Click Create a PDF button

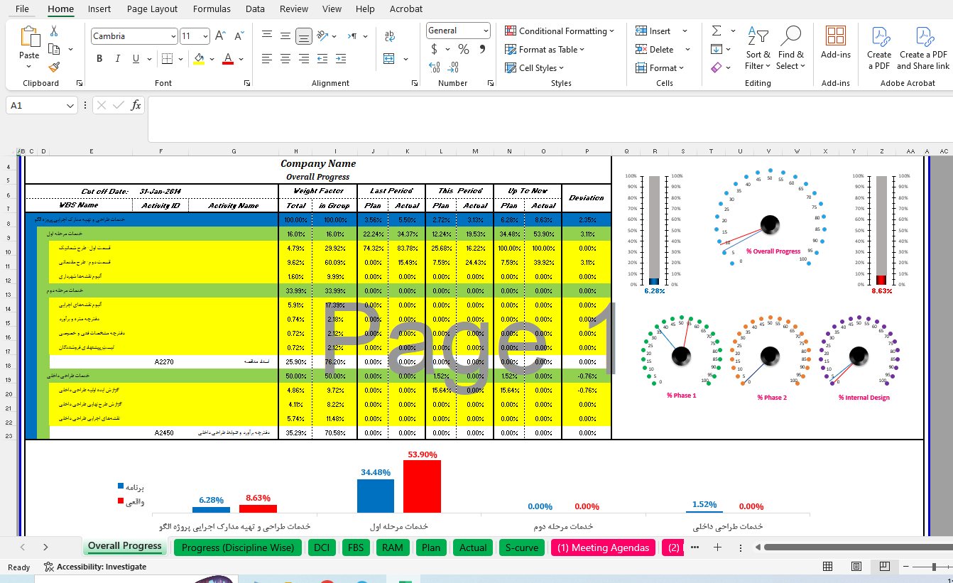[x=878, y=48]
